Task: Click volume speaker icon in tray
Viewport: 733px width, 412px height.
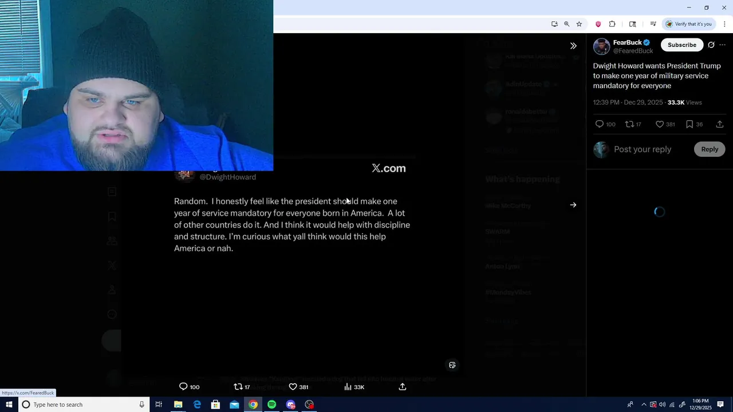Action: click(x=663, y=405)
